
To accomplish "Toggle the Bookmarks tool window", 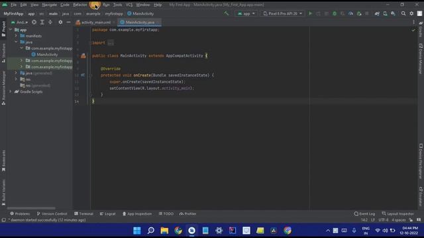I will (3, 161).
